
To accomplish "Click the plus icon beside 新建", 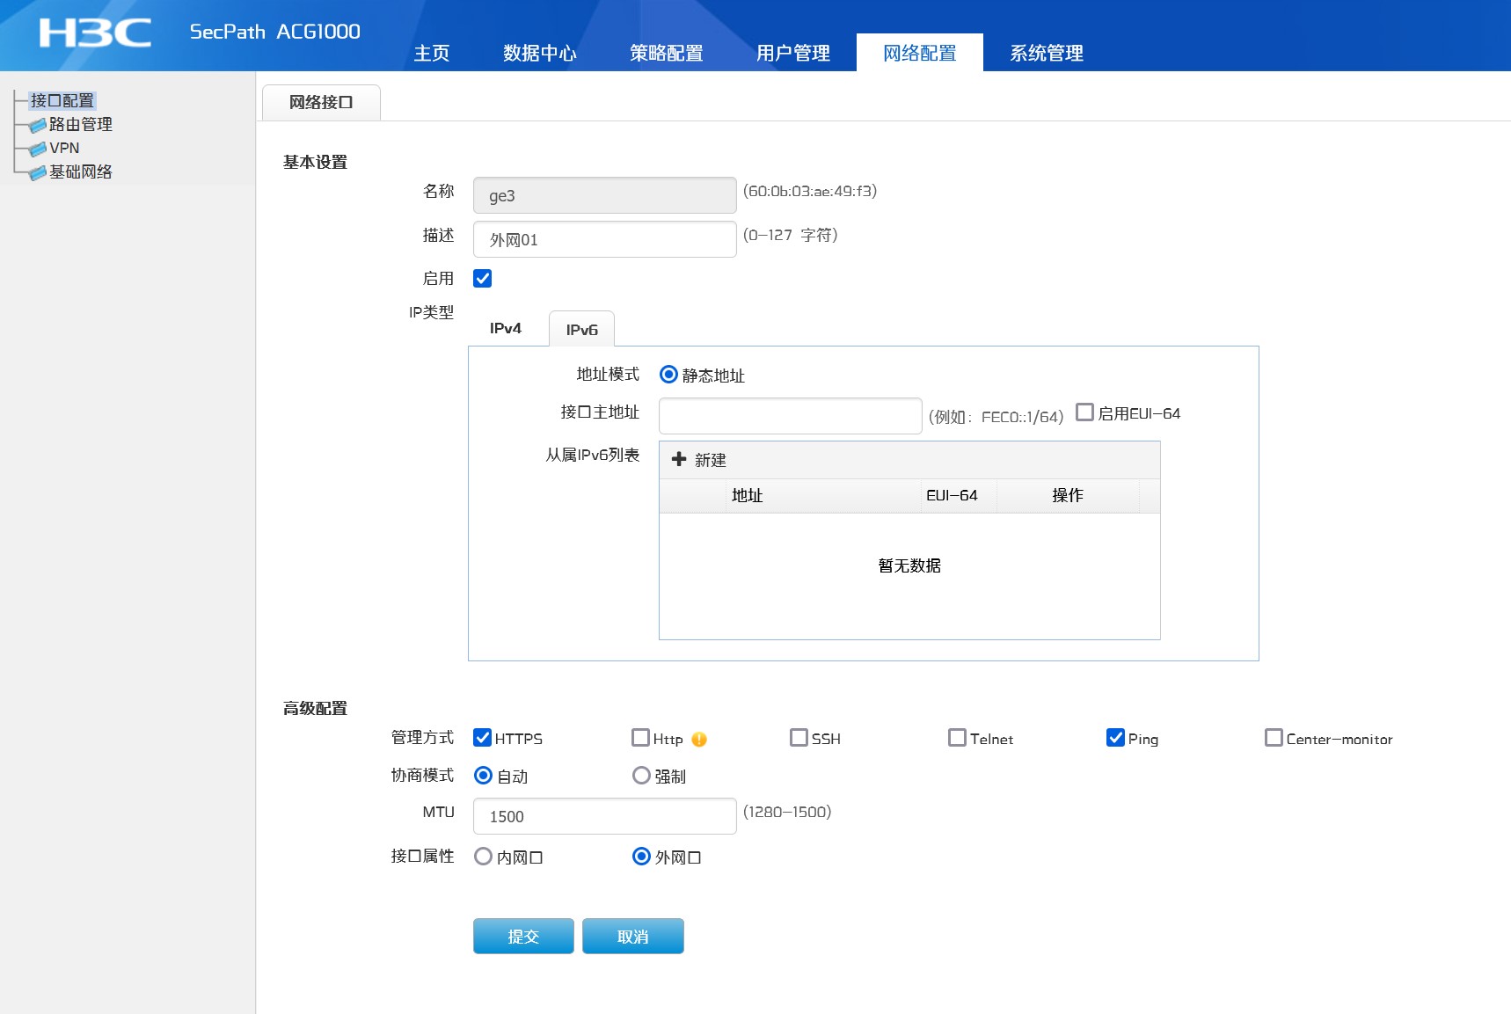I will [x=679, y=459].
